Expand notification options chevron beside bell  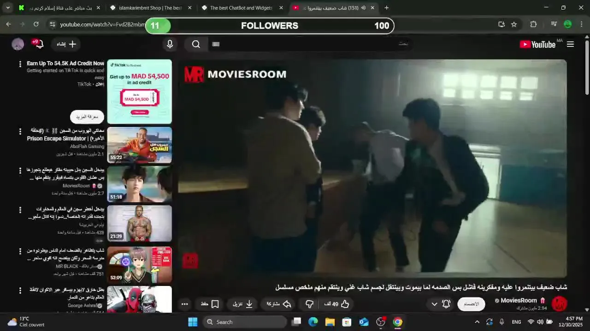tap(434, 304)
